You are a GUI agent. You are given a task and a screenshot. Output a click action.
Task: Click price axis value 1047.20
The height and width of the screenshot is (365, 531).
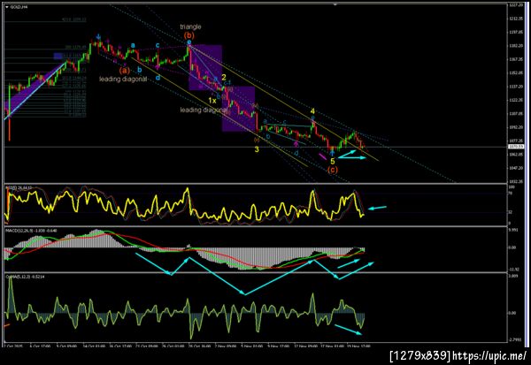[516, 168]
